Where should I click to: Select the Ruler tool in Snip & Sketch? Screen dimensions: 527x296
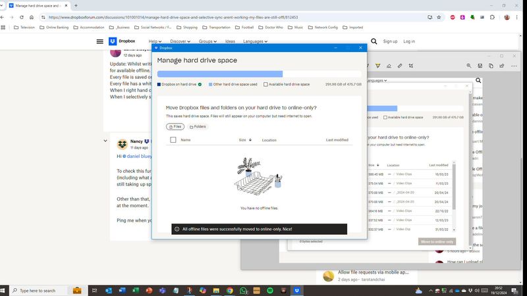coord(400,66)
